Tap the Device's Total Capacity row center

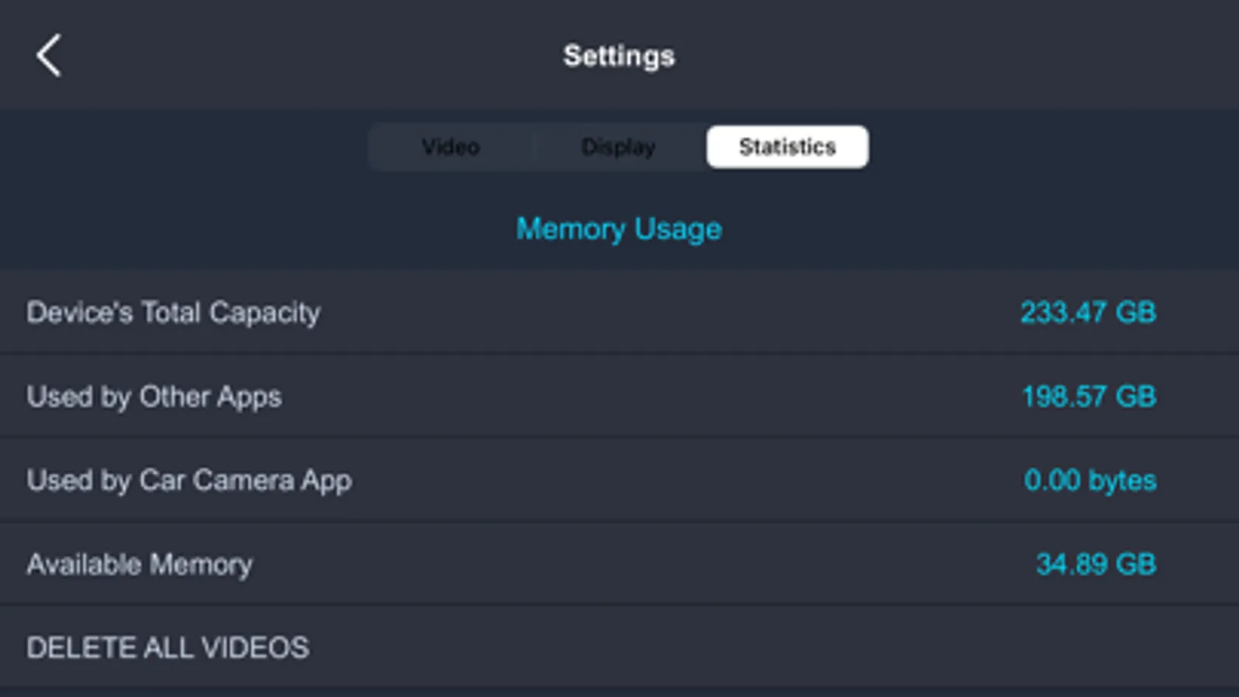[x=620, y=312]
